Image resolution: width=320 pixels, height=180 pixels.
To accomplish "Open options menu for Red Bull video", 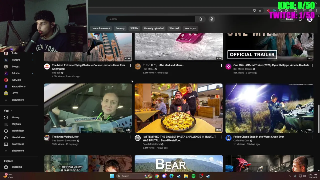I will tap(130, 65).
